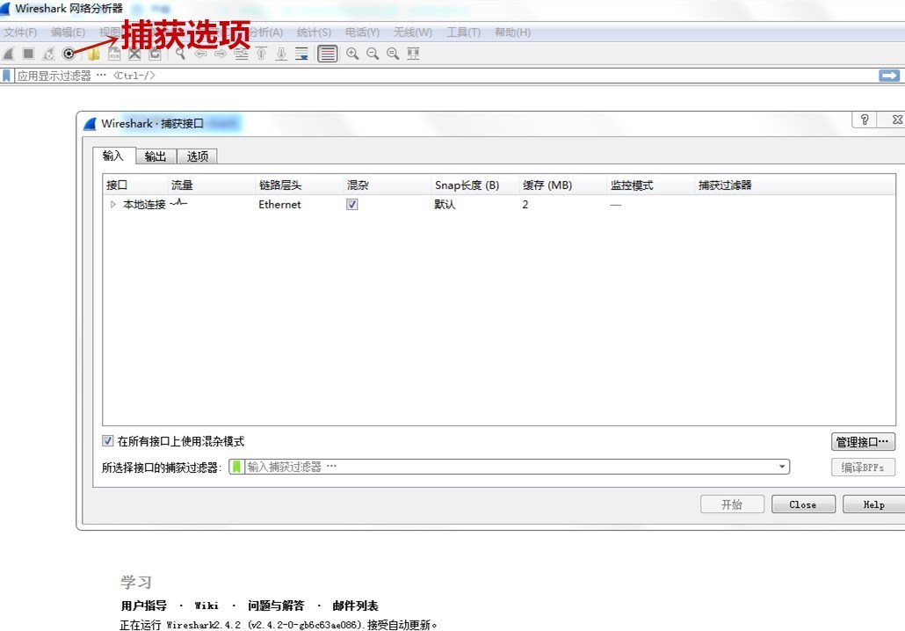This screenshot has height=631, width=905.
Task: Click the display filter bookmark icon
Action: point(6,76)
